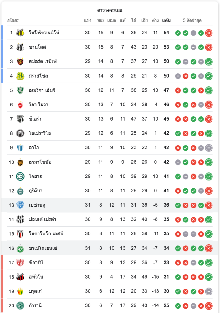Click the Mirassol yellow-green club badge
The height and width of the screenshot is (313, 220).
coord(20,76)
